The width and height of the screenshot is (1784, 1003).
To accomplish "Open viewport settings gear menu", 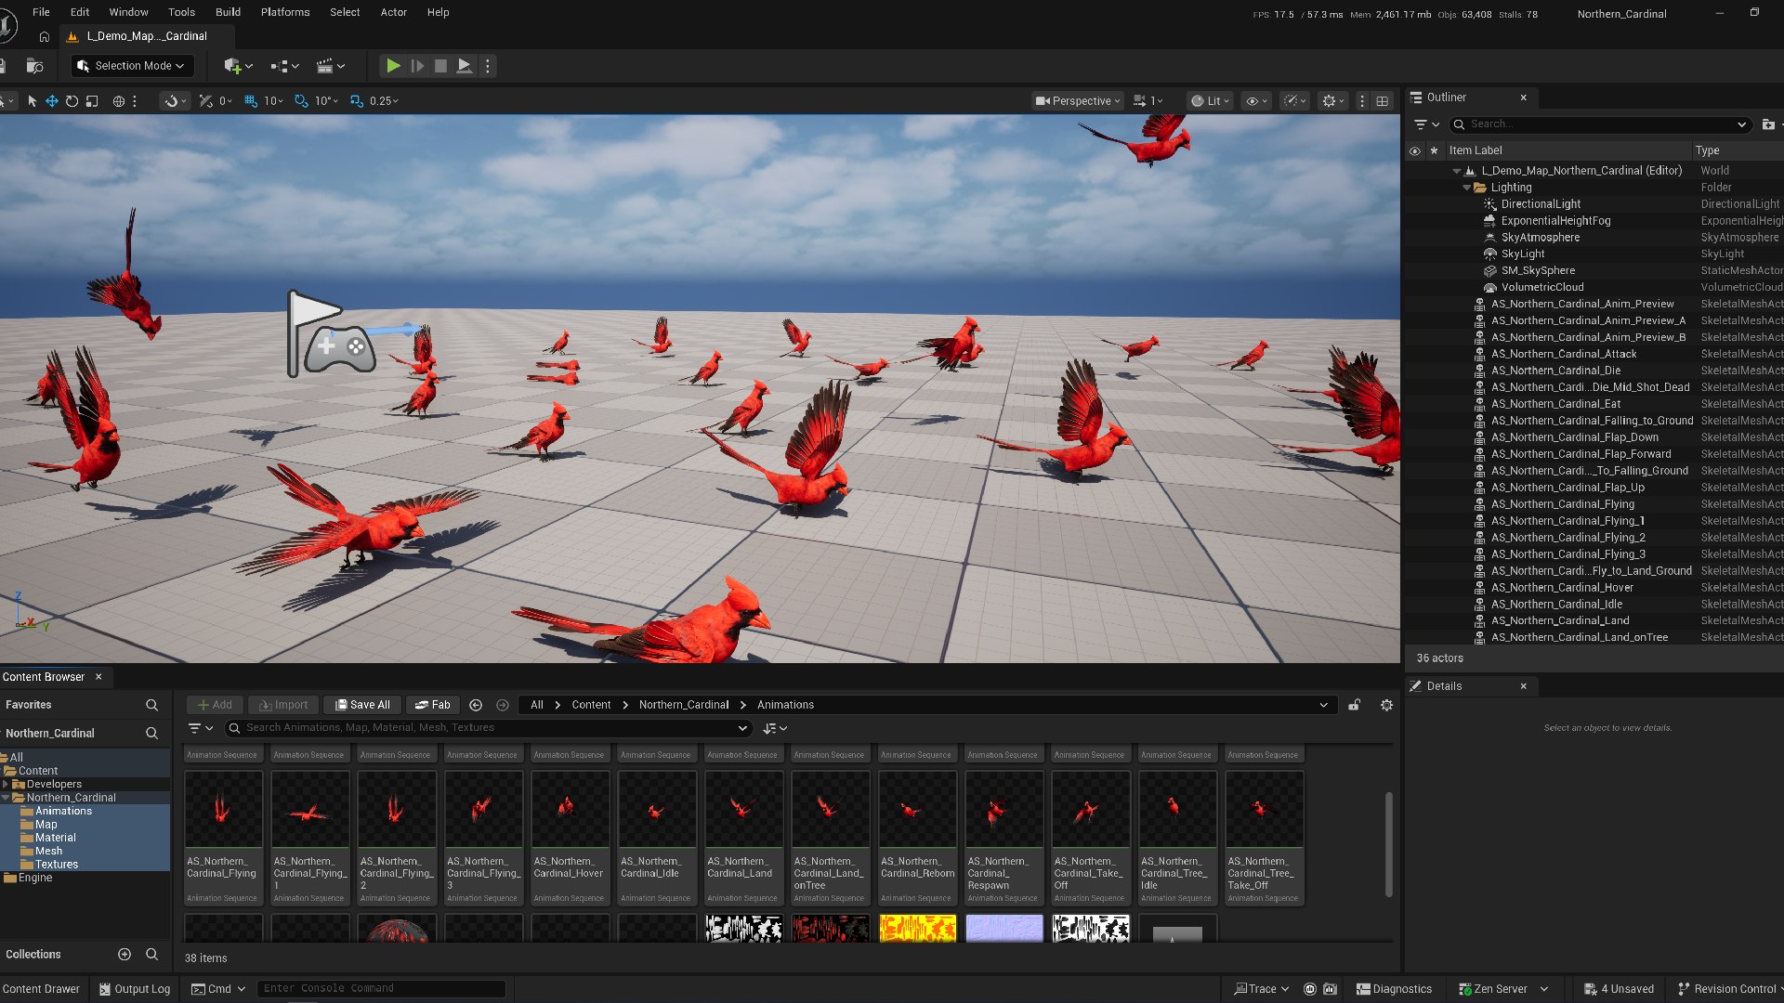I will point(1333,101).
